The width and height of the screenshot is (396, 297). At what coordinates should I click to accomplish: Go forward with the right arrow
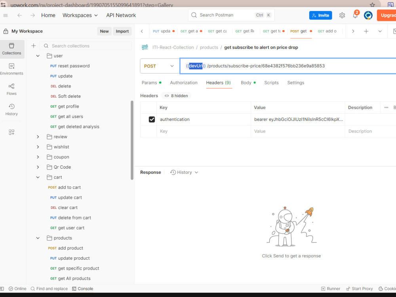(x=32, y=15)
